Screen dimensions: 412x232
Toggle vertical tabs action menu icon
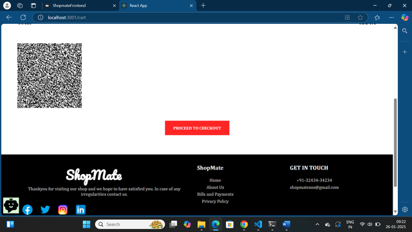click(x=33, y=6)
